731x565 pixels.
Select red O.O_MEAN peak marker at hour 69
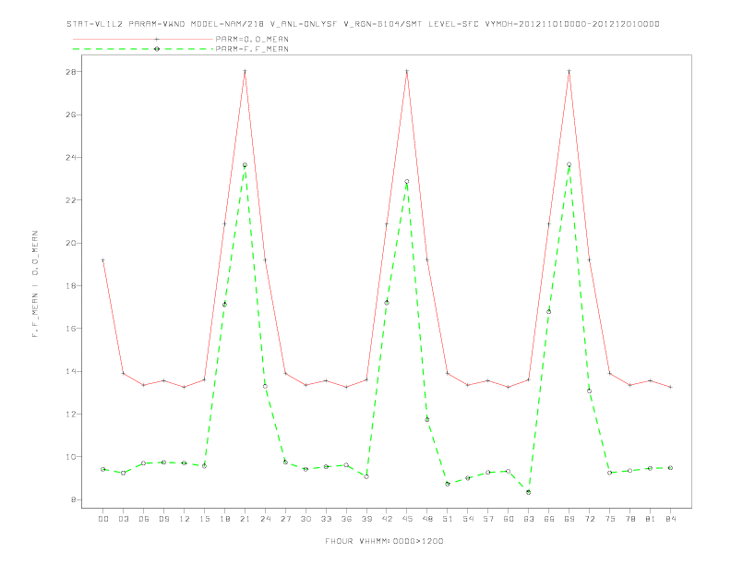pos(569,71)
